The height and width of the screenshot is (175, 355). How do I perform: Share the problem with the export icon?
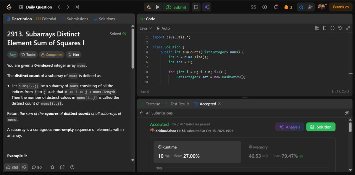click(62, 167)
